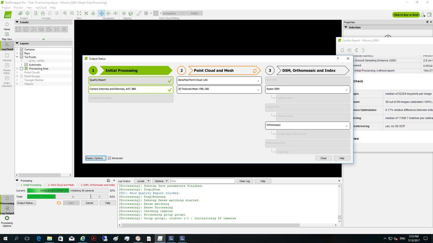
Task: Cancel the running processing
Action: pyautogui.click(x=89, y=203)
